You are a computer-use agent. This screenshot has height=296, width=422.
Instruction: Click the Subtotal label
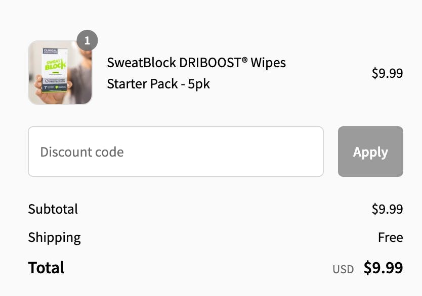[x=53, y=209]
